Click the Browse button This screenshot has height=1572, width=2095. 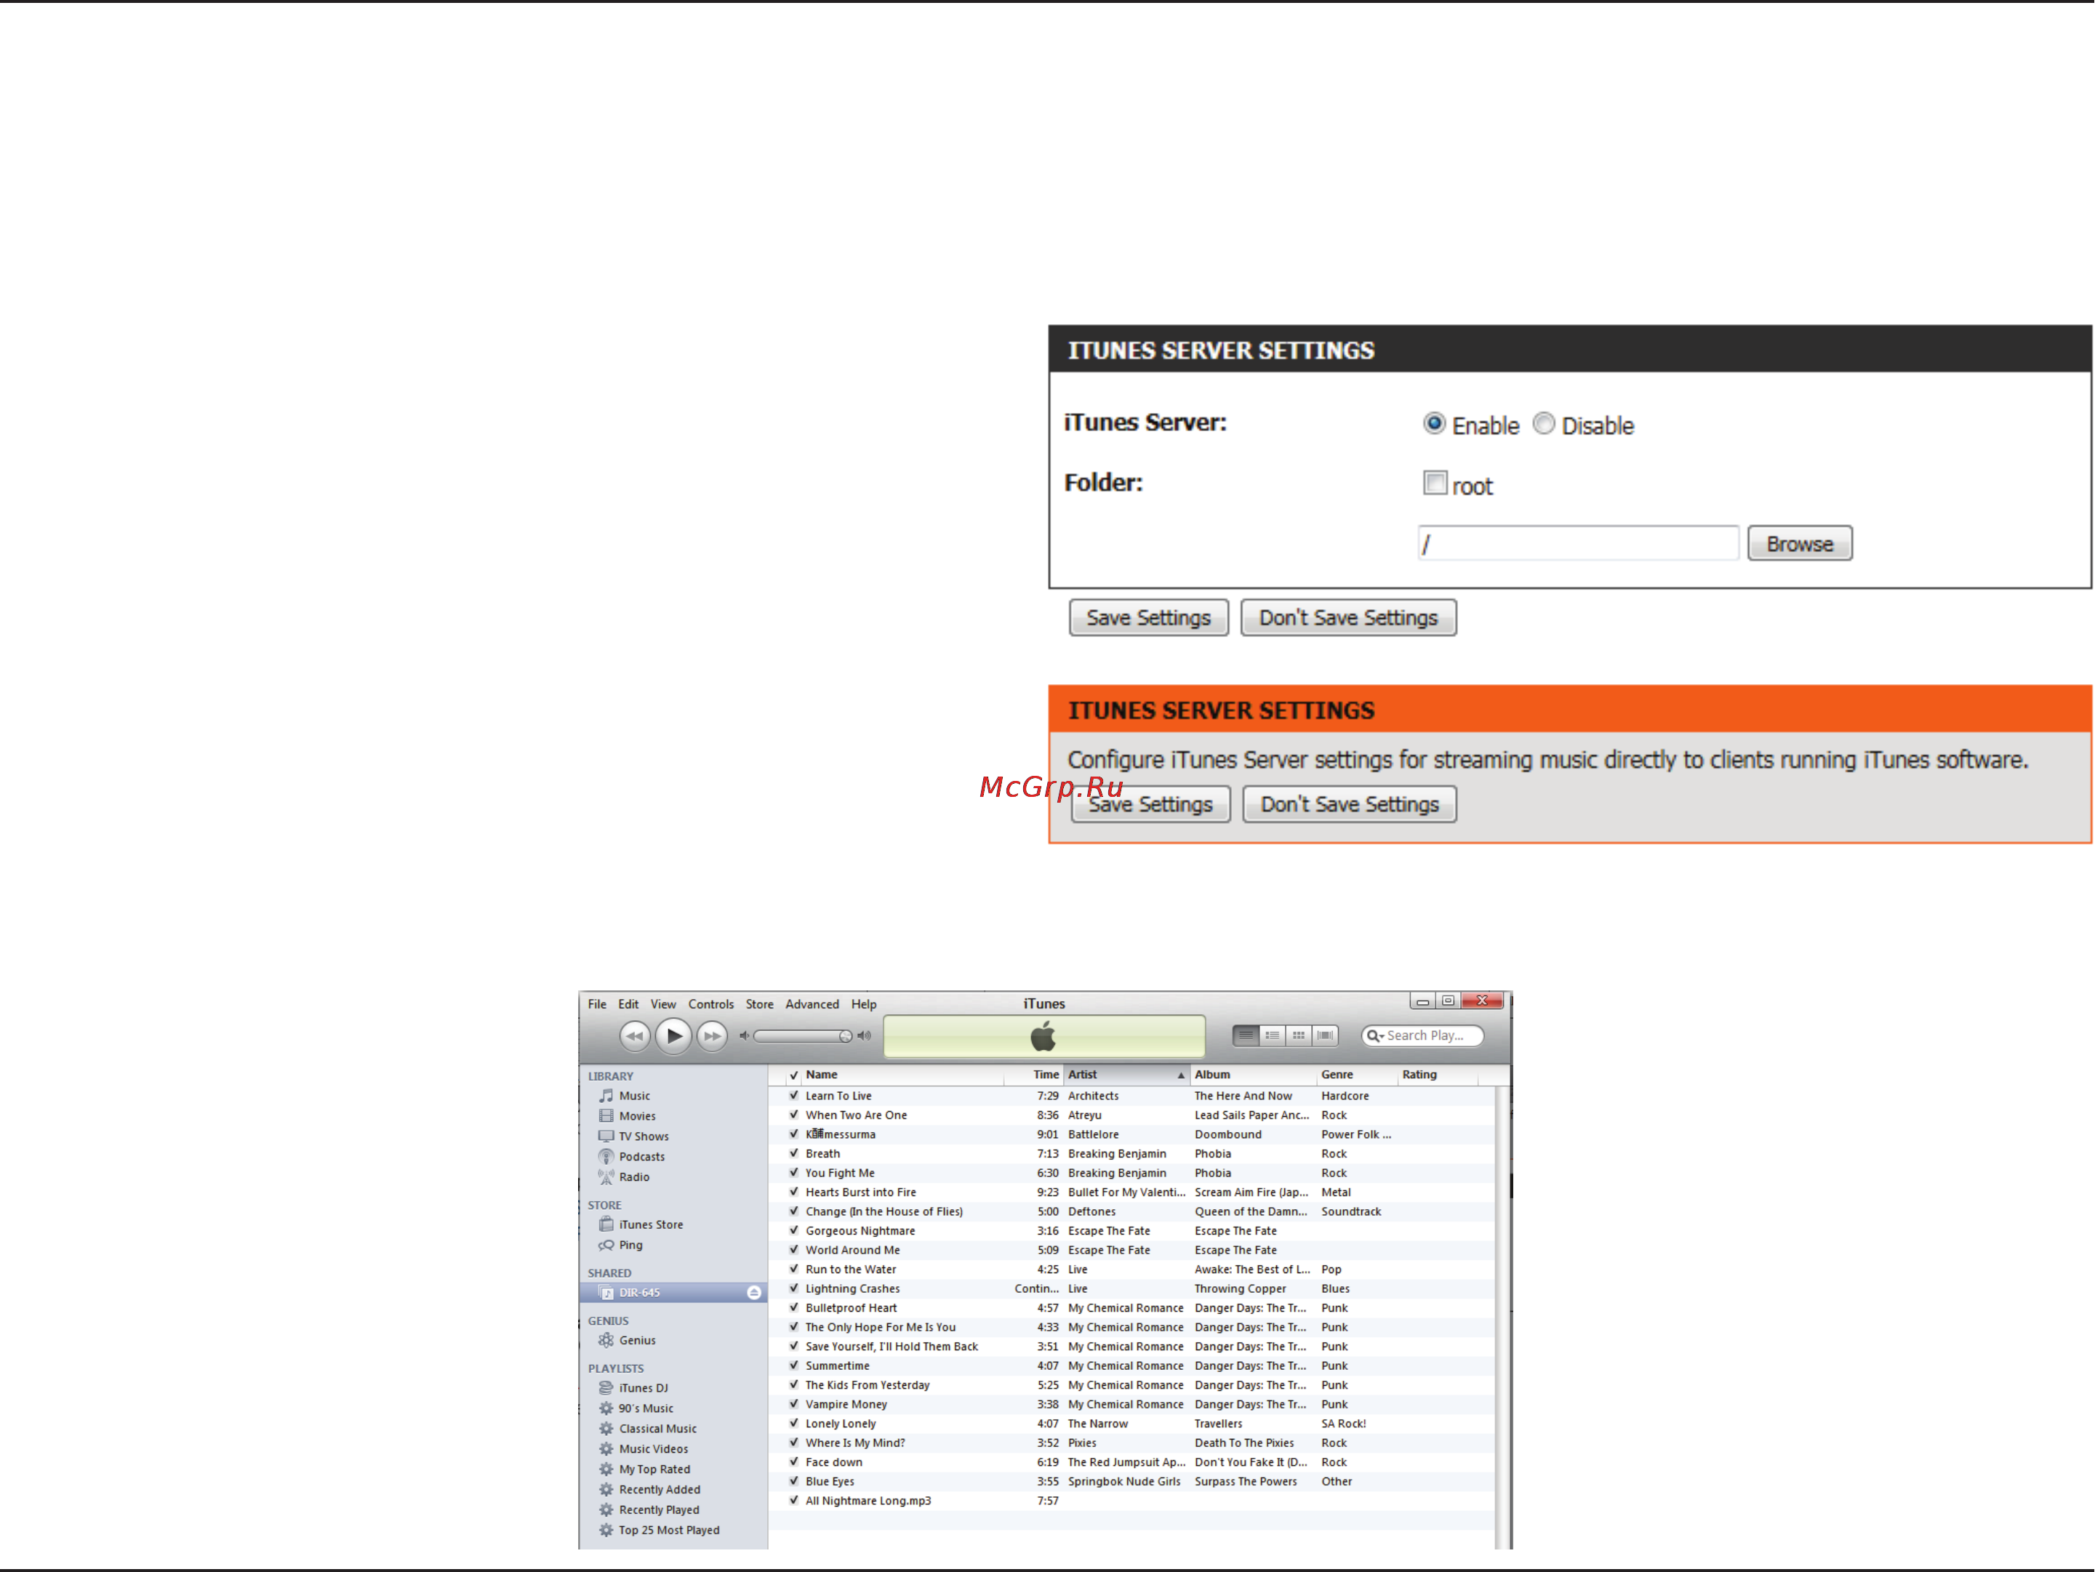pos(1800,544)
